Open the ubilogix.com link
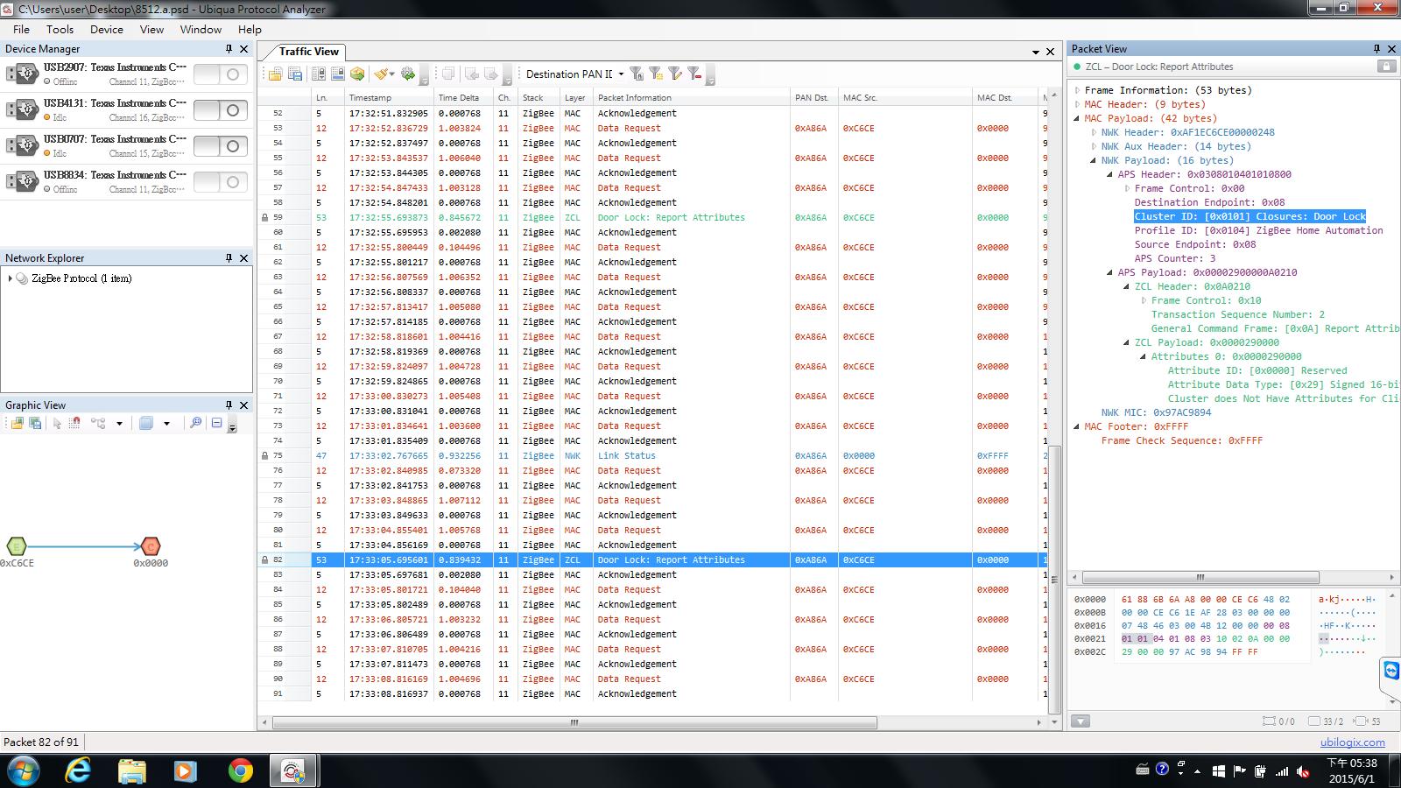The width and height of the screenshot is (1401, 788). click(1352, 742)
